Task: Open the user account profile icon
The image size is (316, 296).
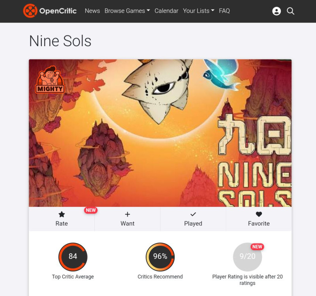Action: [x=276, y=11]
